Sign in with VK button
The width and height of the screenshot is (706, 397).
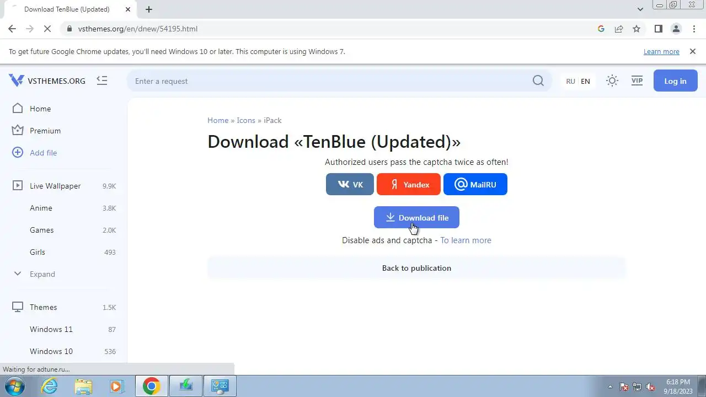pos(350,184)
